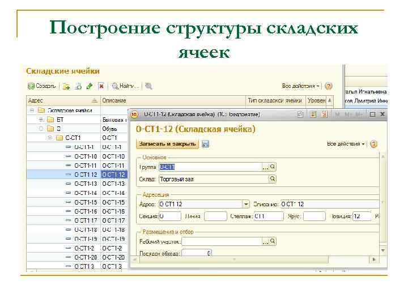Collapse the Складские ячейки root node
This screenshot has height=306, width=408.
(32, 110)
